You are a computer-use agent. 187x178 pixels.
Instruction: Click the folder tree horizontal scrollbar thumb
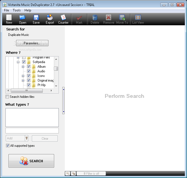click(x=27, y=90)
